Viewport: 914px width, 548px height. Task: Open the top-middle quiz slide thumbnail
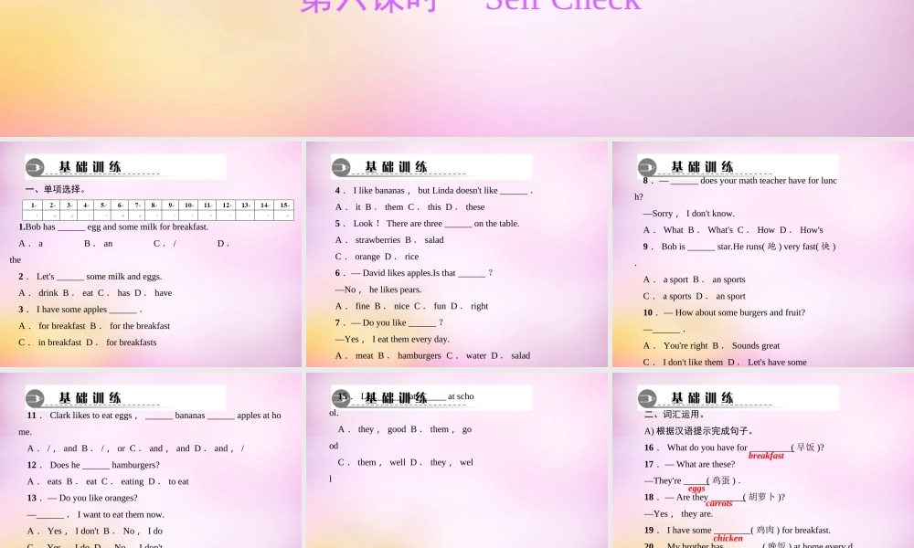457,256
